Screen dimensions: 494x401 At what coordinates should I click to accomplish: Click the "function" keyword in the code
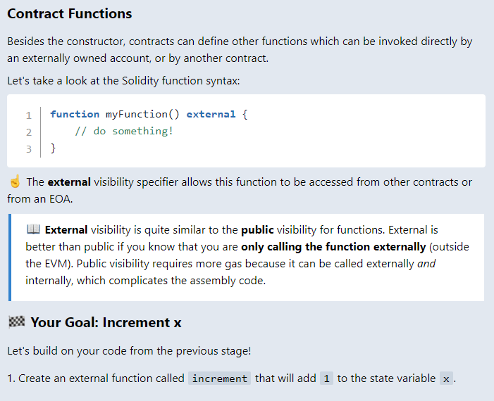click(x=75, y=114)
